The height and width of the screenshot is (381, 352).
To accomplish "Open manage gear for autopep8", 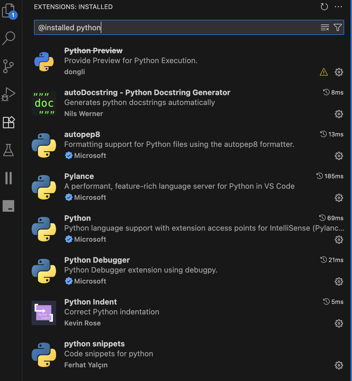I will [339, 156].
